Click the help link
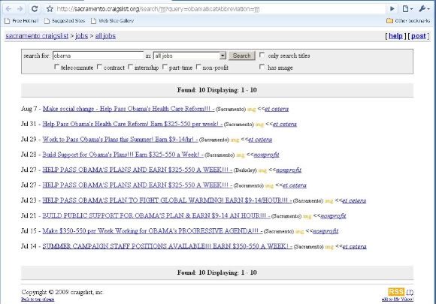Screen dimensions: 436x304 [x=395, y=36]
